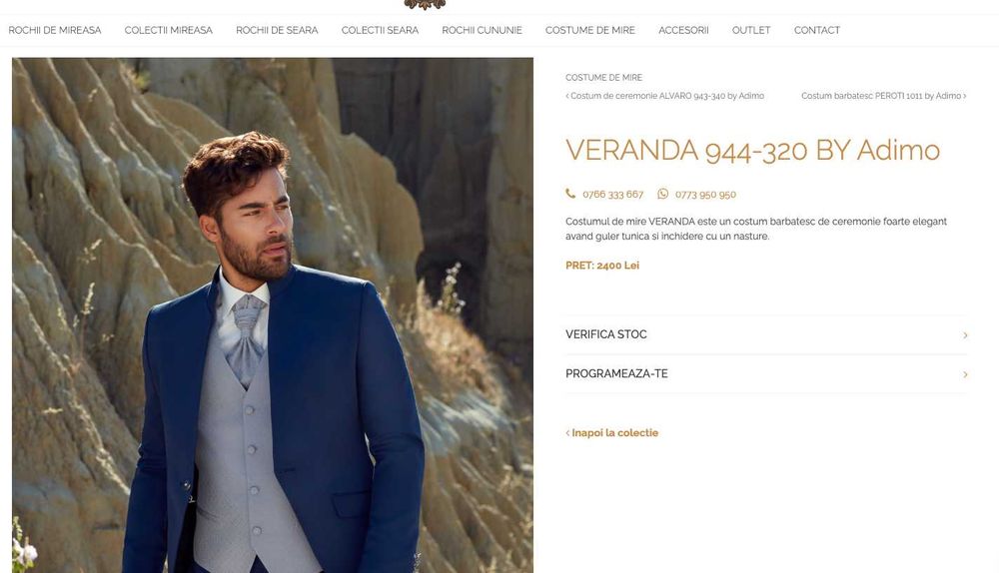
Task: Open the COLECTII MIREASA menu item
Action: pyautogui.click(x=168, y=30)
